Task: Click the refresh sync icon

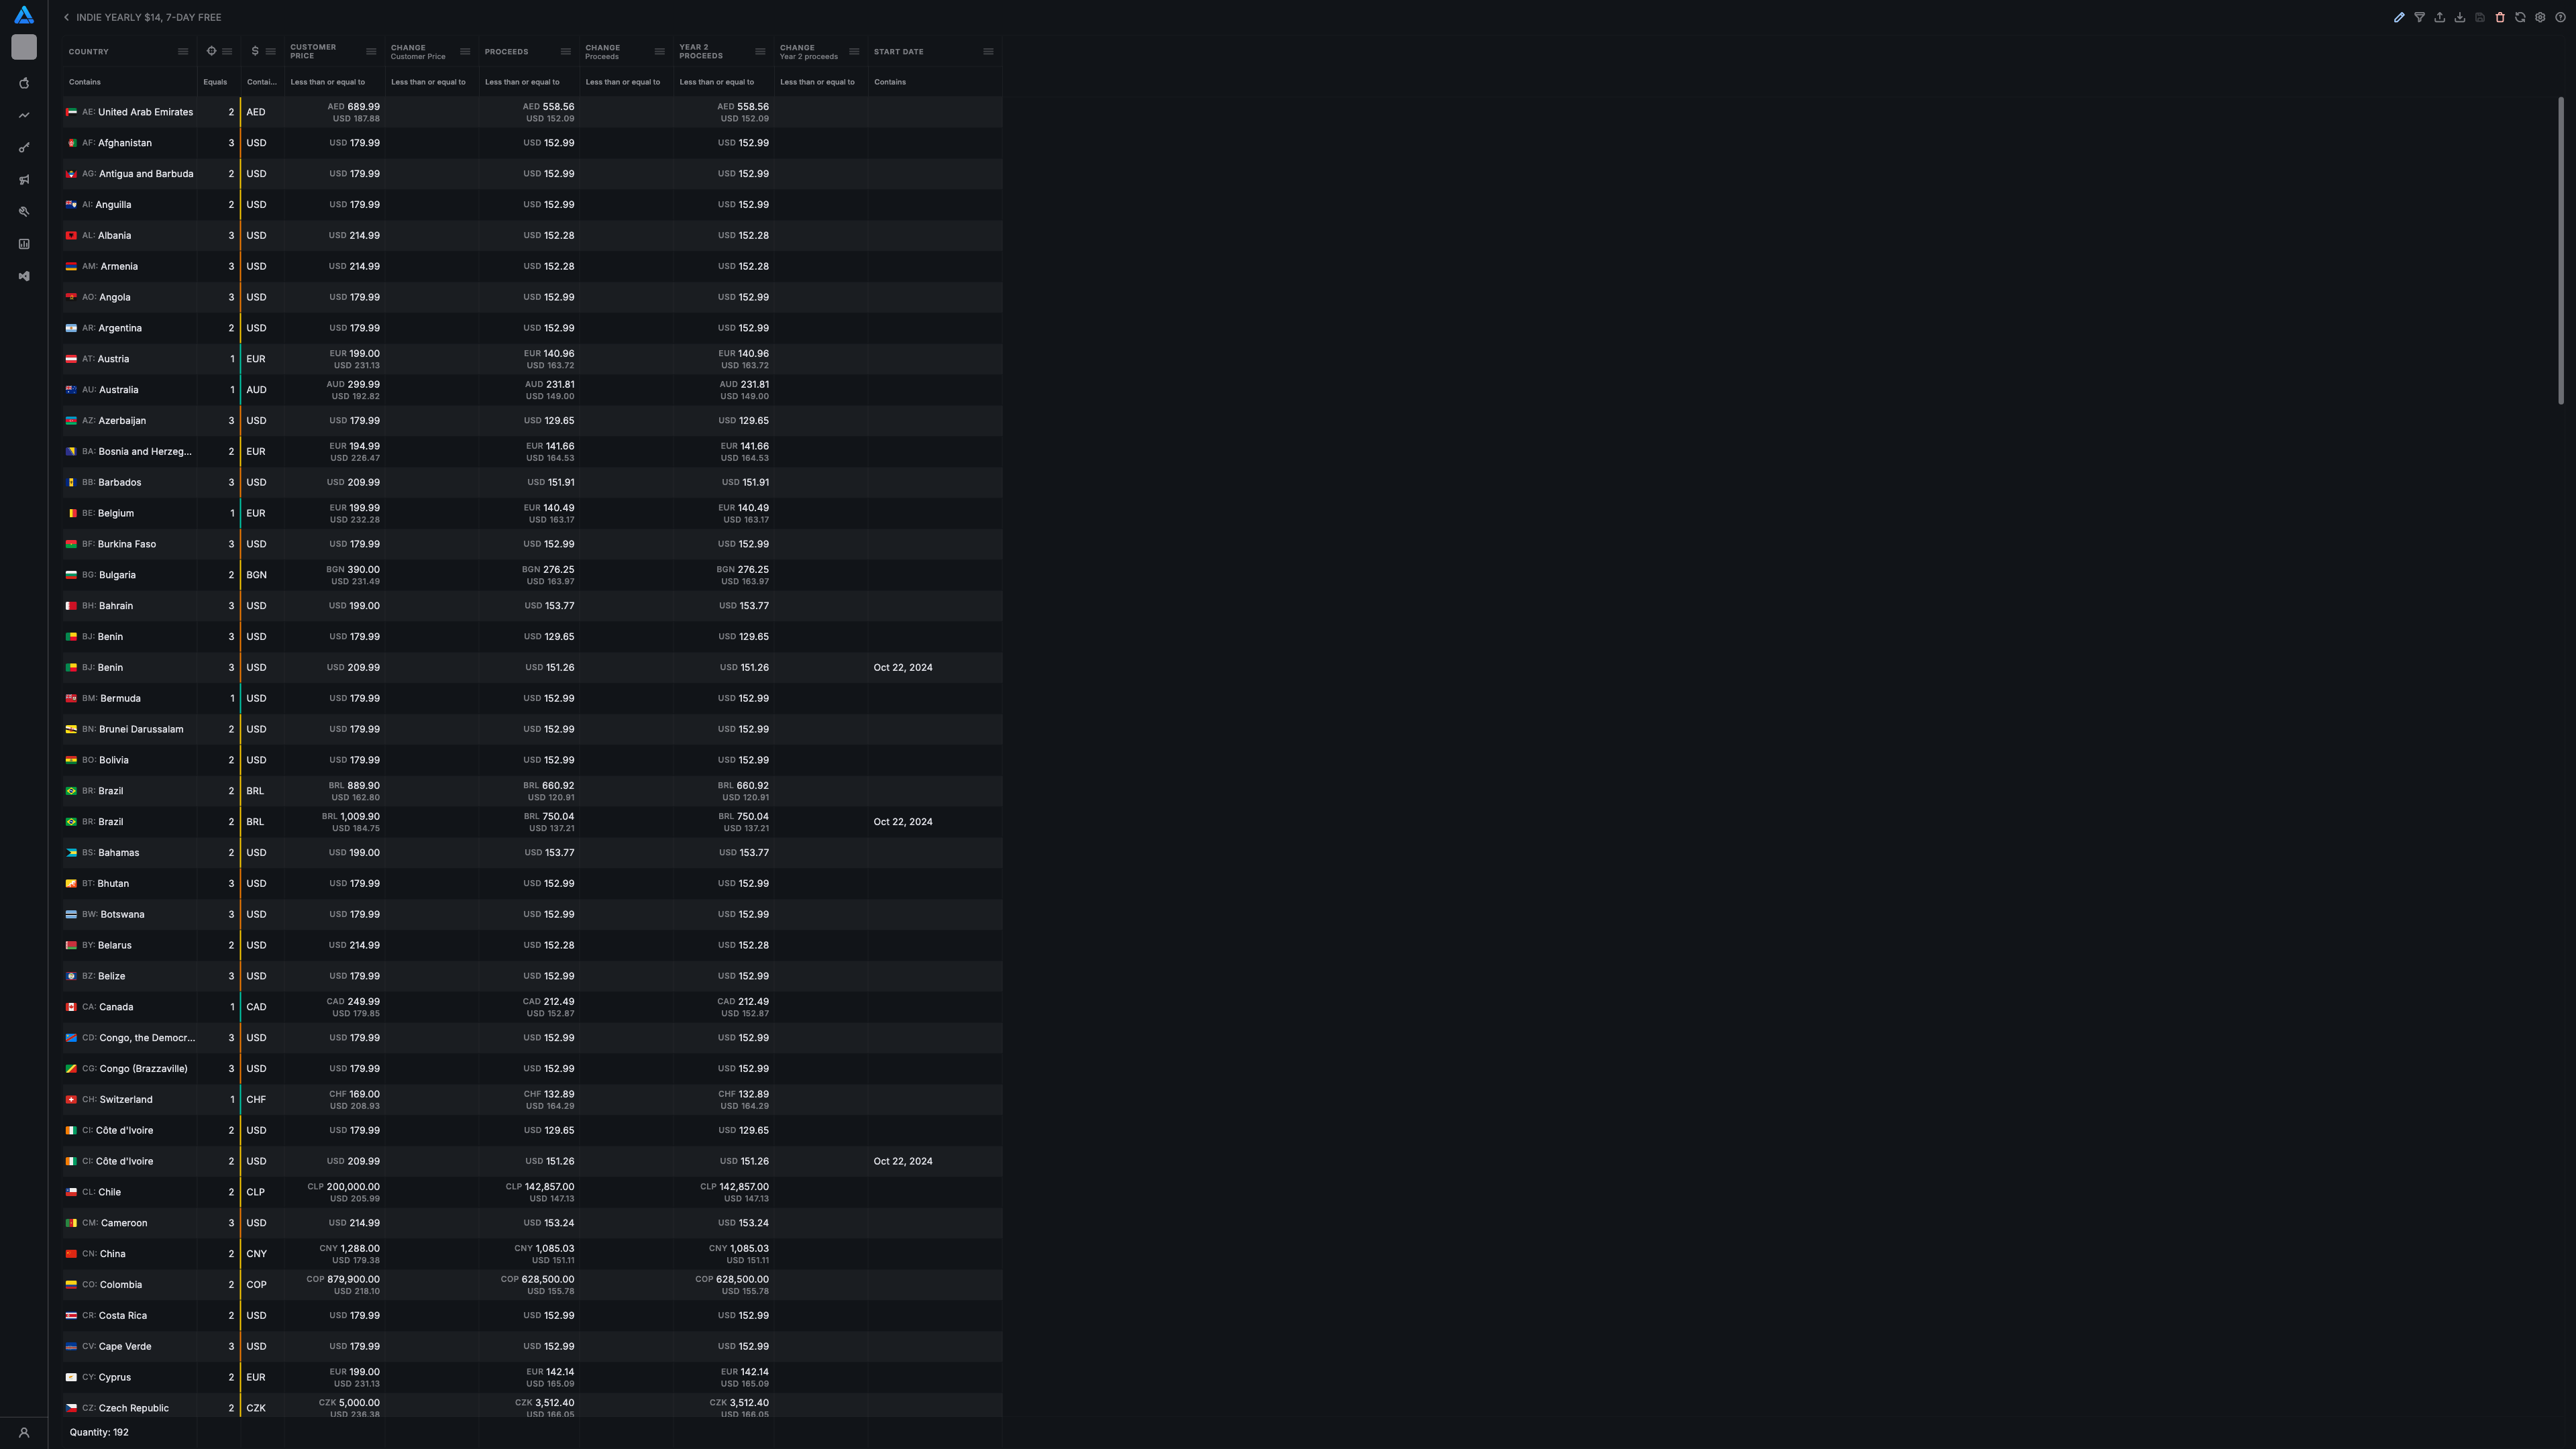Action: pos(2520,17)
